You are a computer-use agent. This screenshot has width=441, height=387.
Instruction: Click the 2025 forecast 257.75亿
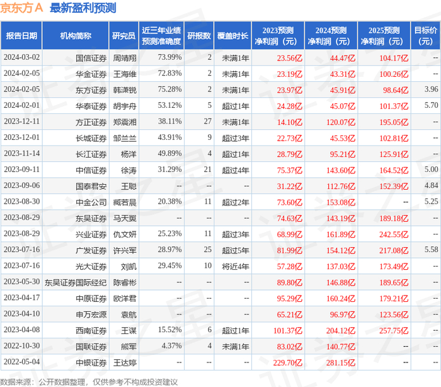tap(394, 331)
